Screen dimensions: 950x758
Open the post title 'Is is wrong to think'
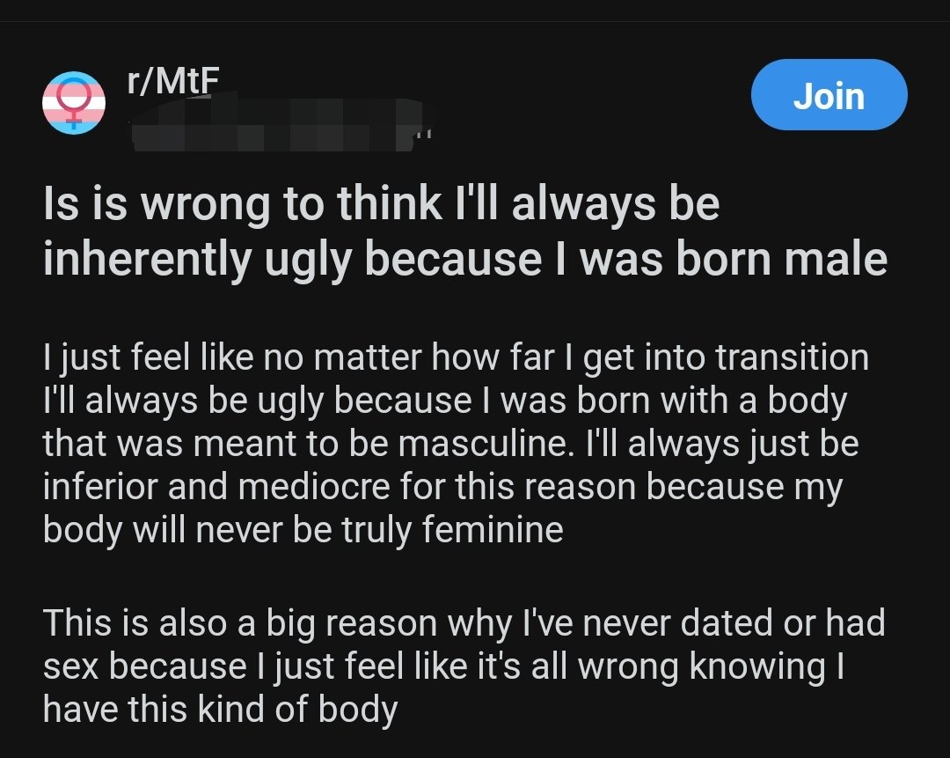(x=465, y=231)
